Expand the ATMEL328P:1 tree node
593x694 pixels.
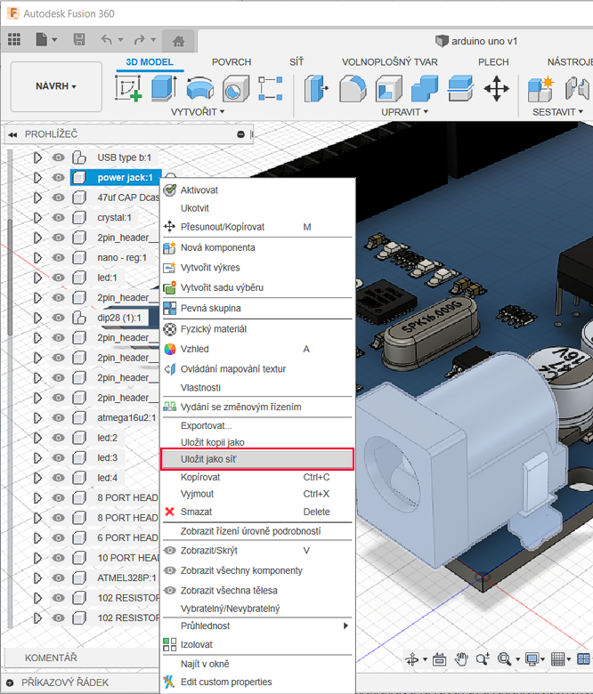click(x=37, y=578)
